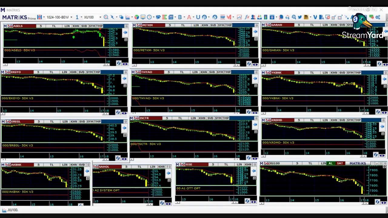Click the copy documents icon in toolbar
Viewport: 388px width, 218px height.
point(281,17)
